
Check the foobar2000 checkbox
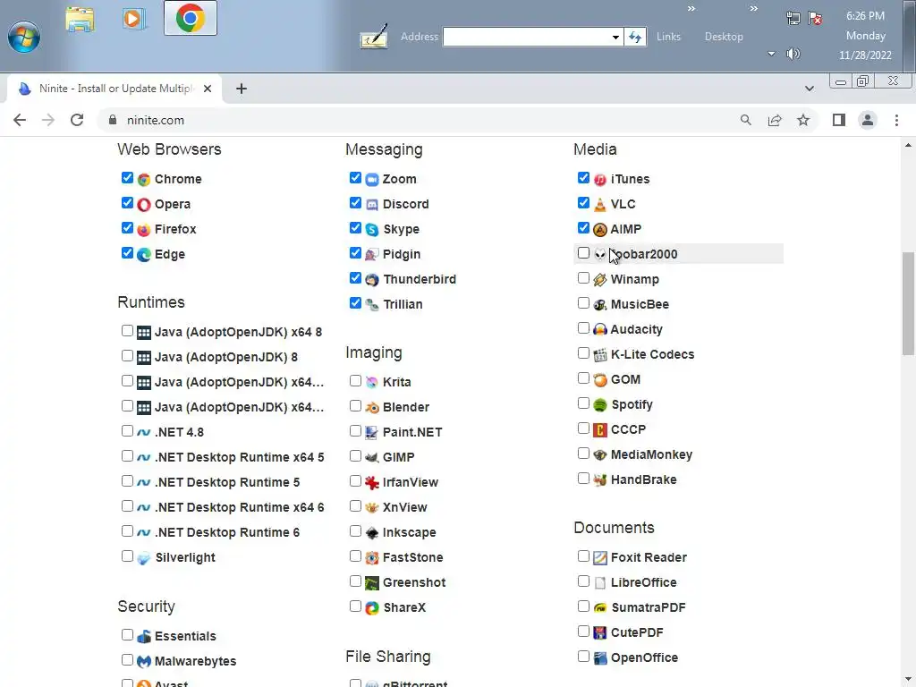[583, 253]
